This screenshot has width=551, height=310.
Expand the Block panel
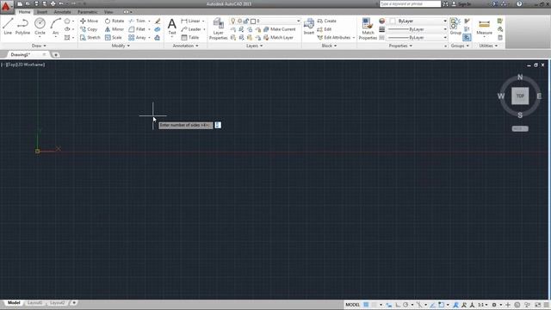pos(329,46)
